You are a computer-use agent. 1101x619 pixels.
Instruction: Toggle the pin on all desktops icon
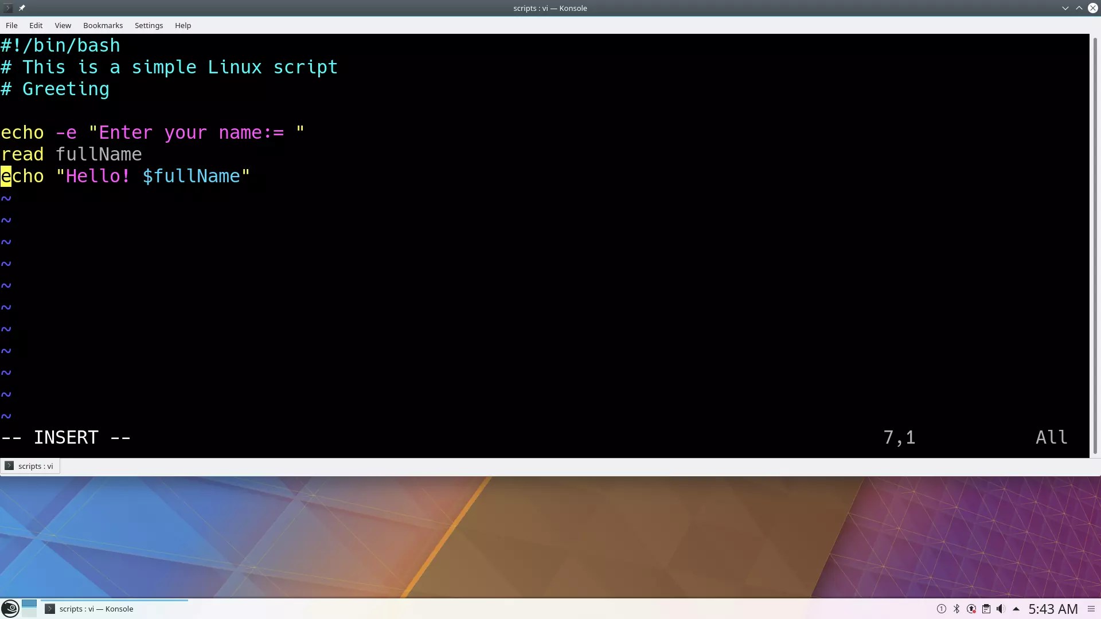(x=22, y=8)
